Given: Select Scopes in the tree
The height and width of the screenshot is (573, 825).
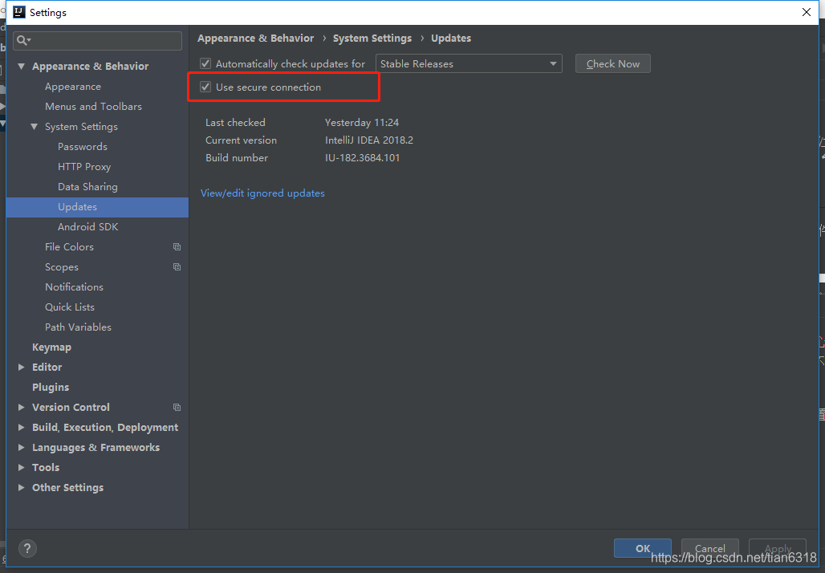Looking at the screenshot, I should pos(62,266).
